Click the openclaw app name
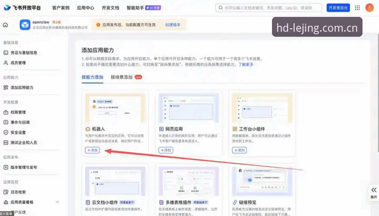Screen dimensions: 379x216 pos(41,22)
